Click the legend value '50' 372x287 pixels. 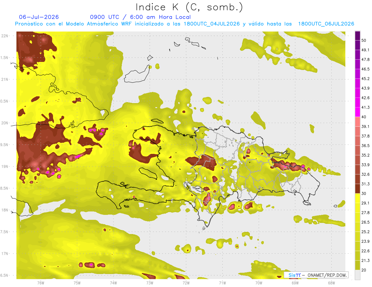click(x=365, y=40)
